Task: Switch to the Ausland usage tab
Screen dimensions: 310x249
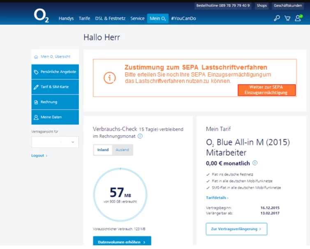Action: (122, 150)
